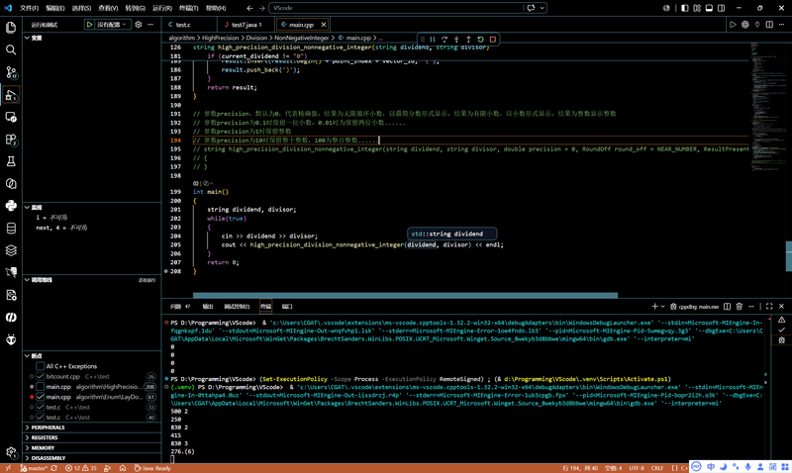Open the debug configuration dropdown
Image resolution: width=792 pixels, height=473 pixels.
pos(112,24)
